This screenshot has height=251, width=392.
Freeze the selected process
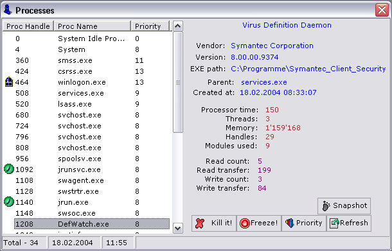(259, 223)
